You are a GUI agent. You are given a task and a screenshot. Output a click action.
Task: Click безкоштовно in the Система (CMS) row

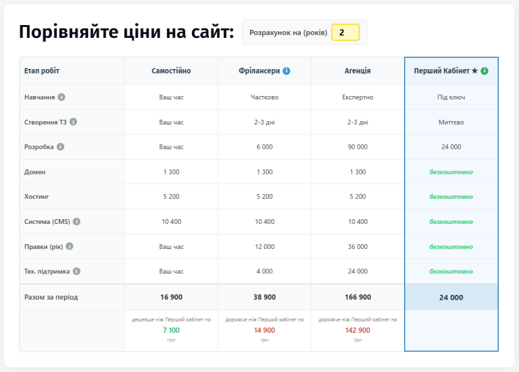451,222
